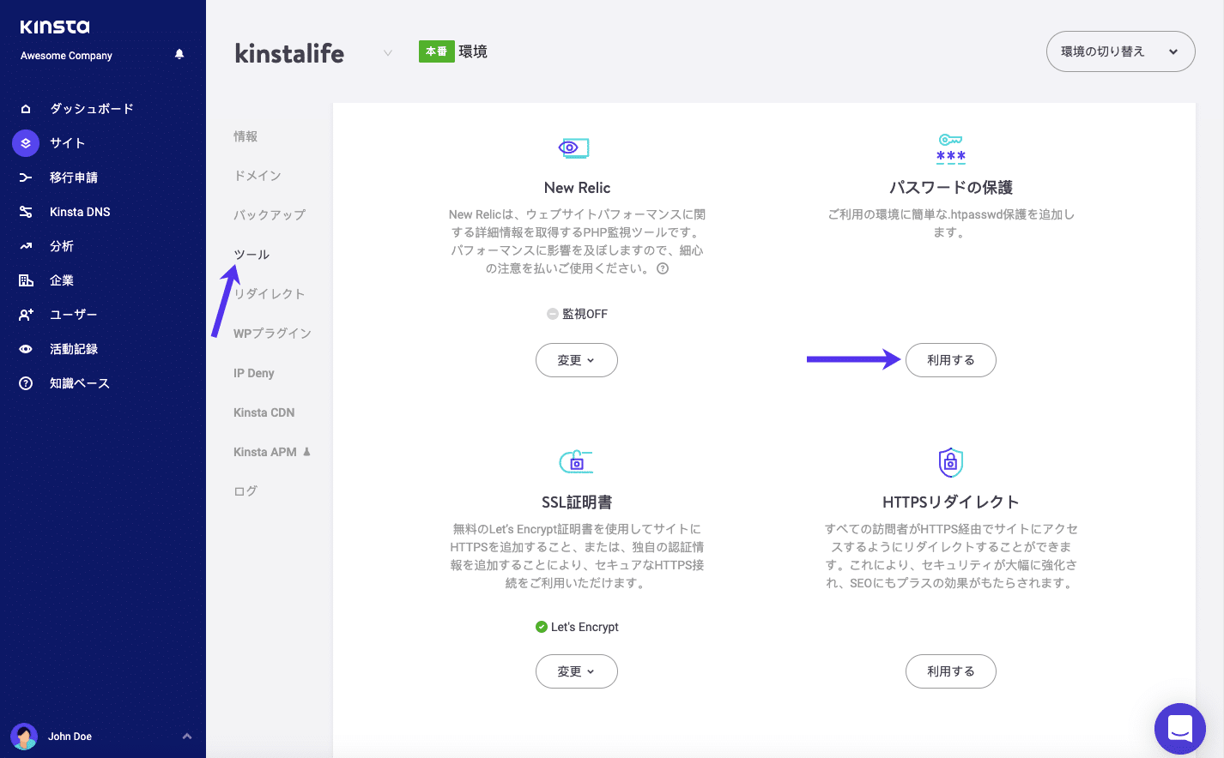Click 利用する for パスワードの保護
The width and height of the screenshot is (1224, 758).
[x=950, y=360]
